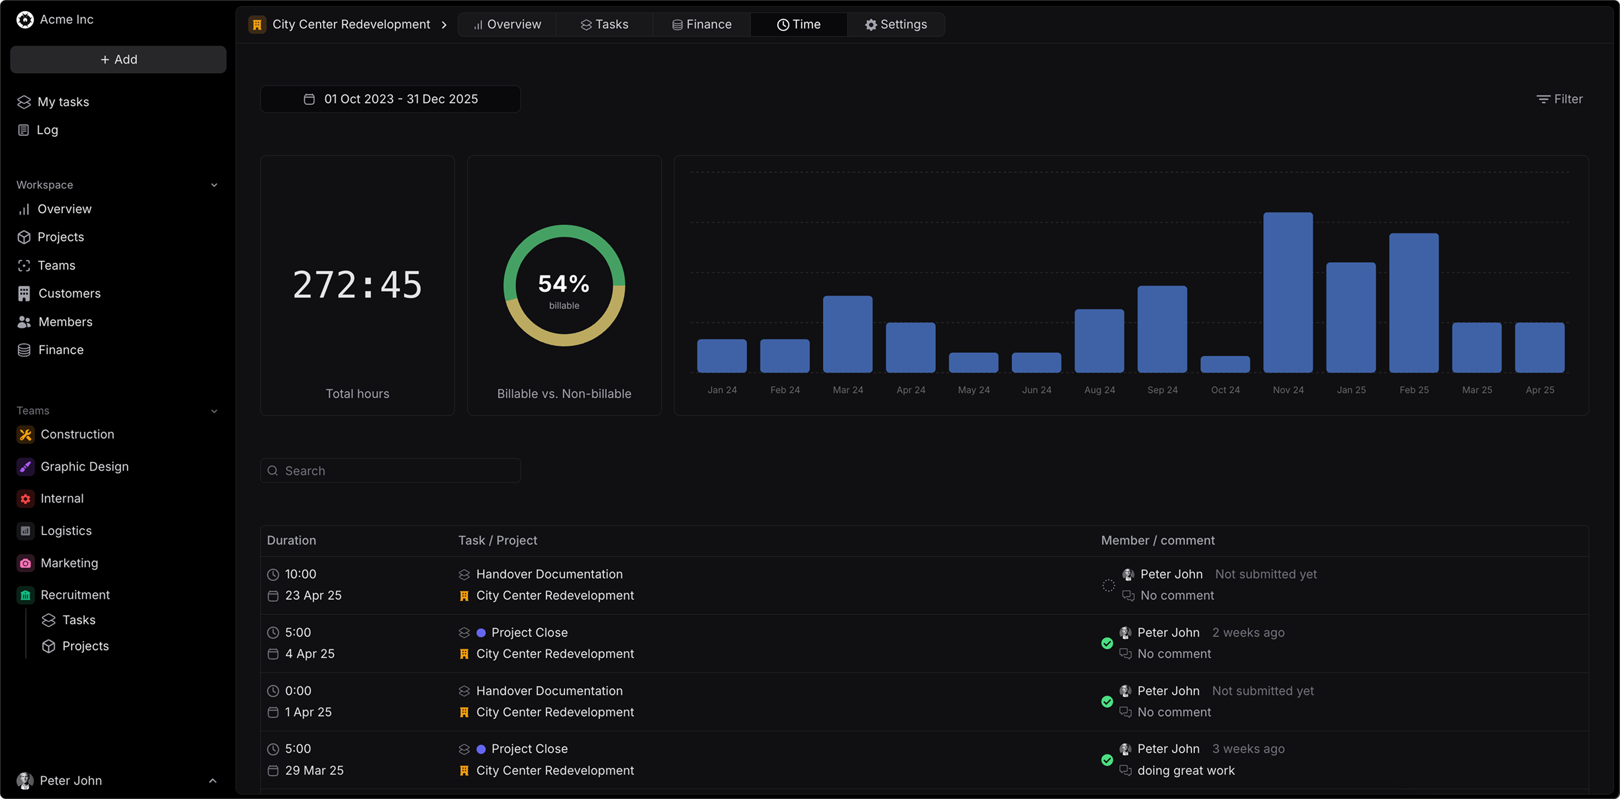Open the Filter options
The image size is (1620, 799).
[1559, 99]
